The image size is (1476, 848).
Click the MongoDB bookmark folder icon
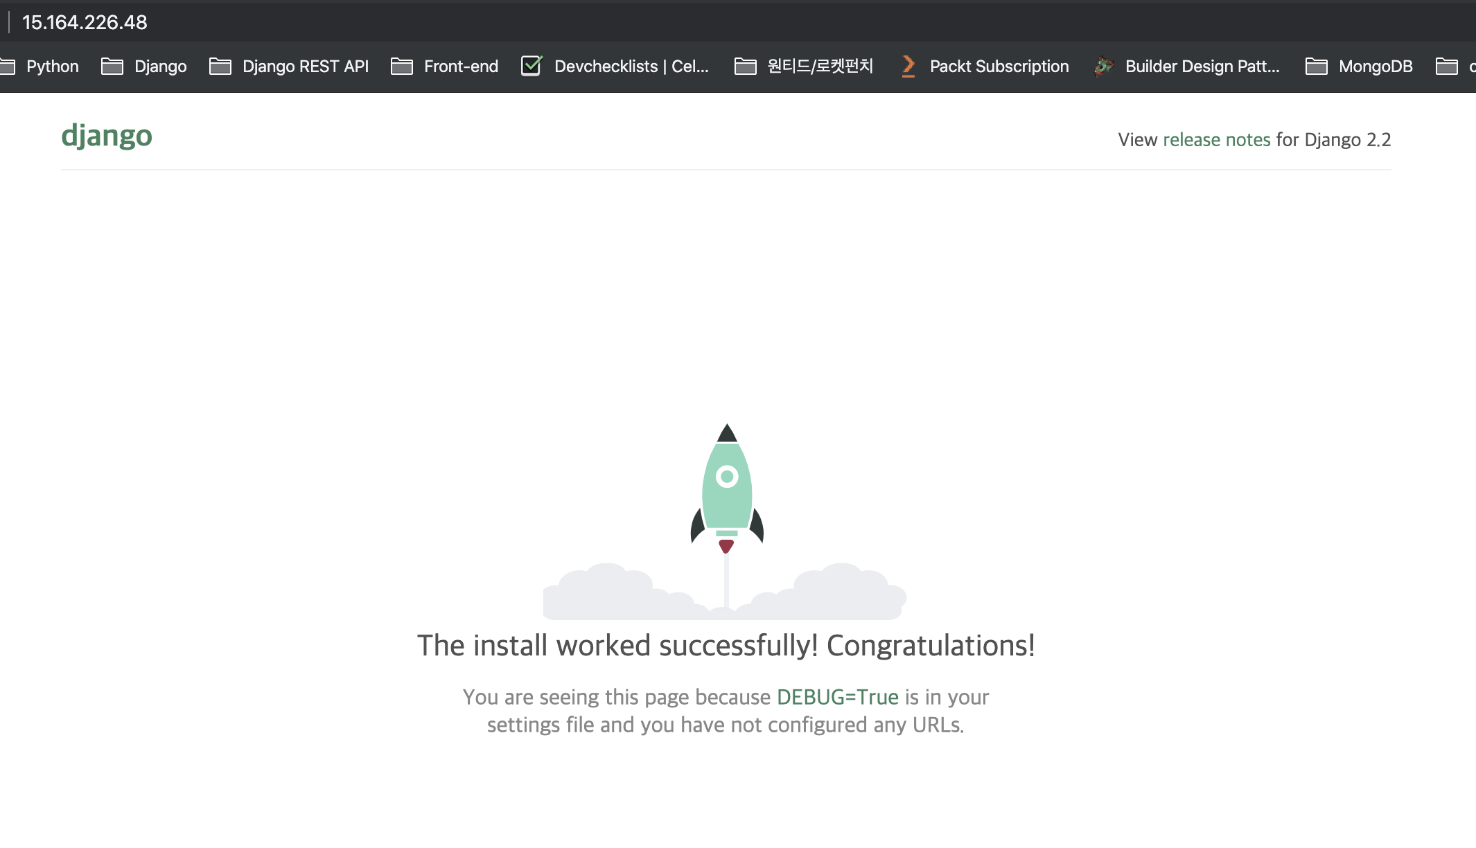coord(1316,67)
